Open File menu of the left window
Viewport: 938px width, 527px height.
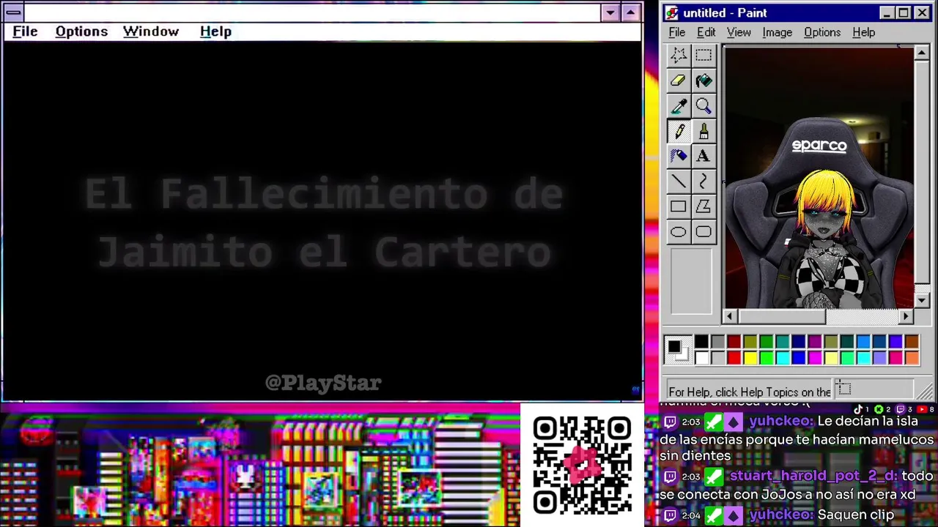(25, 31)
